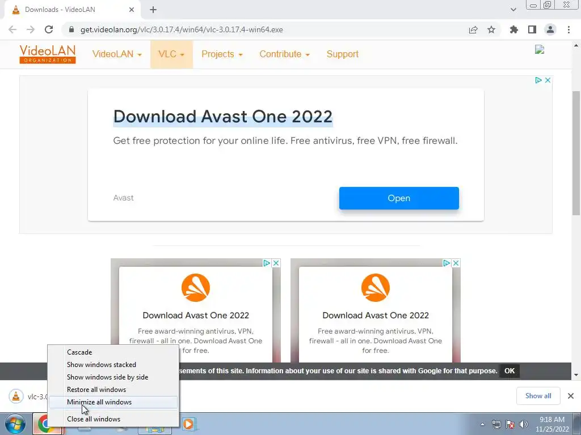
Task: Click Show all downloads button
Action: click(x=538, y=396)
